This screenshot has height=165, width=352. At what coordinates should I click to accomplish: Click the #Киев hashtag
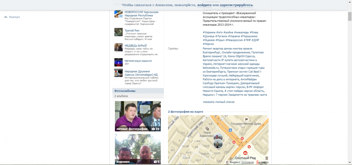254,32
